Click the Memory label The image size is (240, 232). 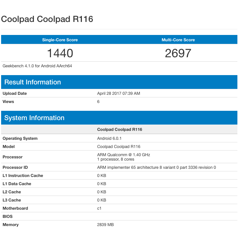coord(10,225)
